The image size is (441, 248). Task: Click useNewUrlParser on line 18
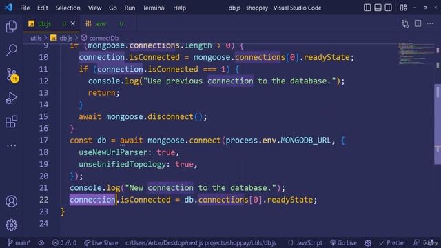(113, 152)
